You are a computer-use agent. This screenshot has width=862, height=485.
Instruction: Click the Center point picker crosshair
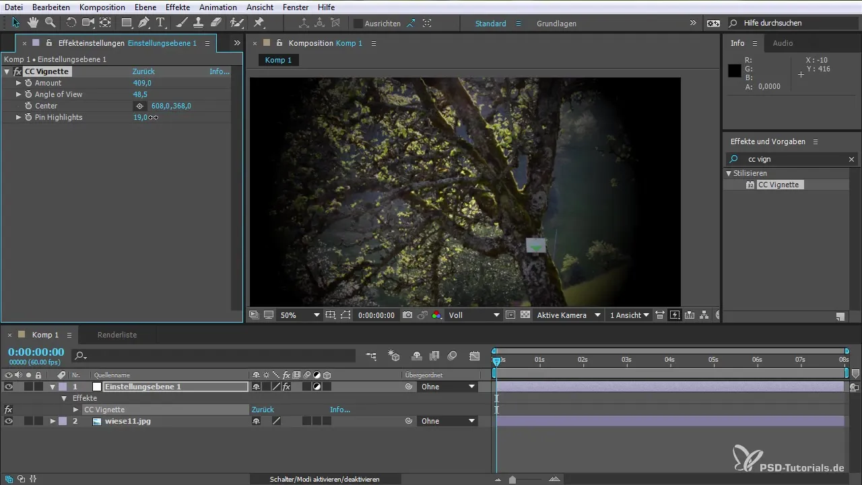(x=140, y=106)
